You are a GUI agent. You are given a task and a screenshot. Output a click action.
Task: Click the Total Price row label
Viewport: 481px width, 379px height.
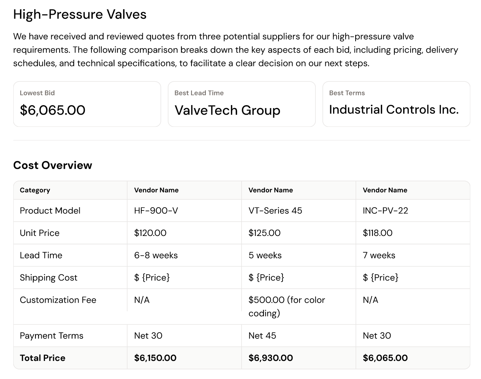pyautogui.click(x=42, y=358)
